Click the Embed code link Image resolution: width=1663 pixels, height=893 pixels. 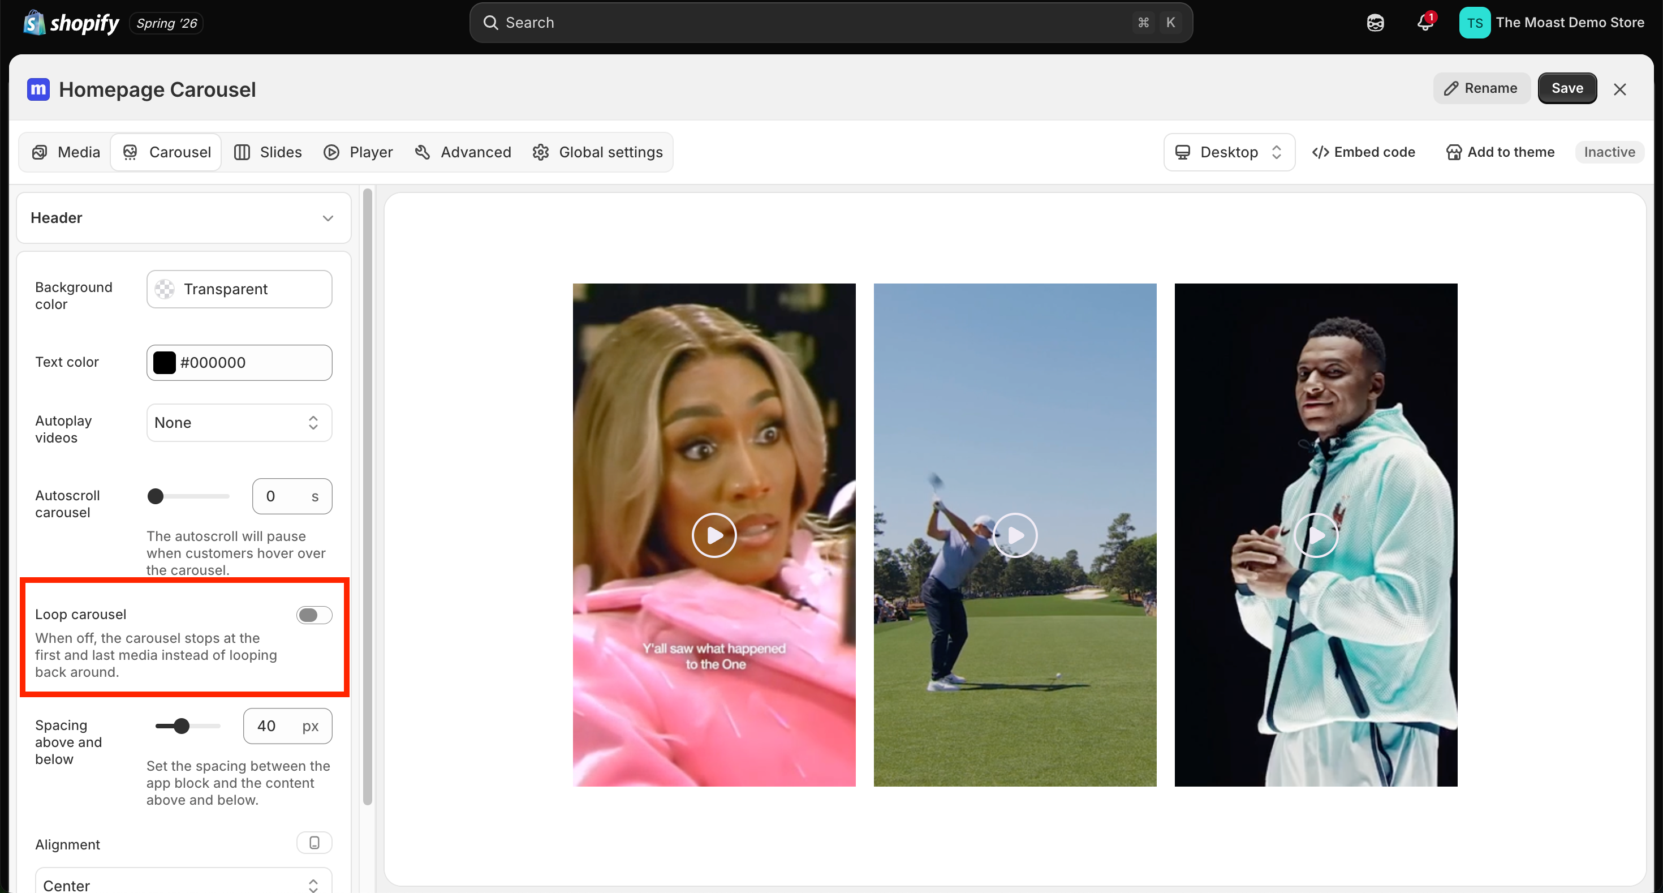1363,152
